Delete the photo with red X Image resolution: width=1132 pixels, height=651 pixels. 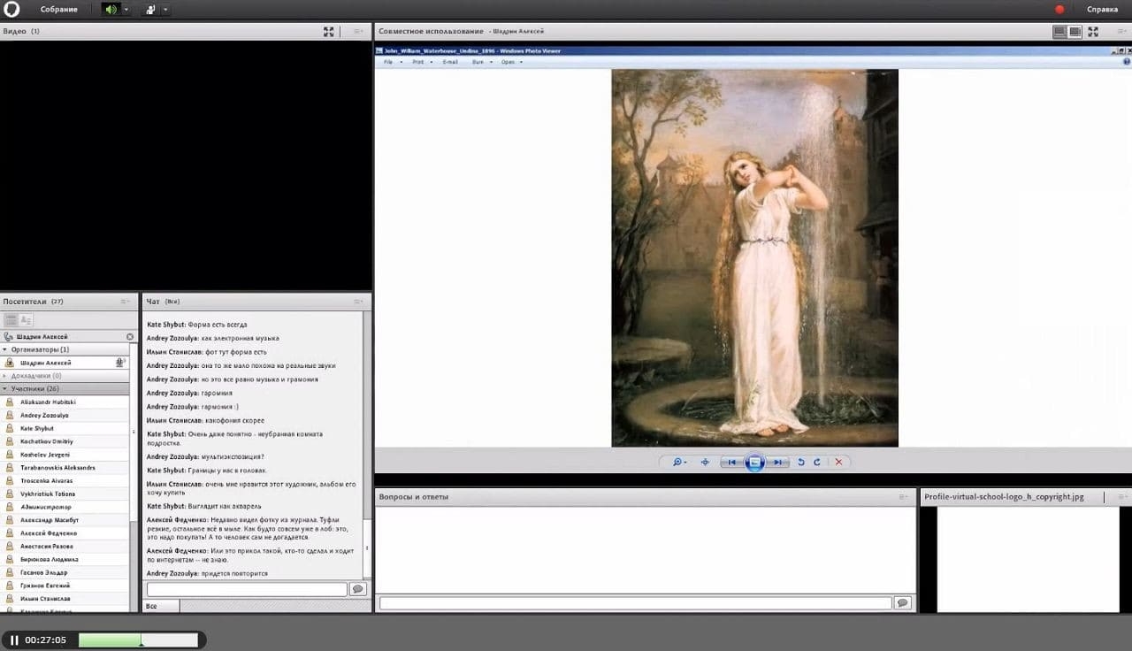pos(838,462)
